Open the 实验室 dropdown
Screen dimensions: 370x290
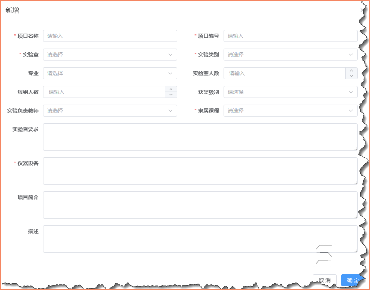[110, 55]
